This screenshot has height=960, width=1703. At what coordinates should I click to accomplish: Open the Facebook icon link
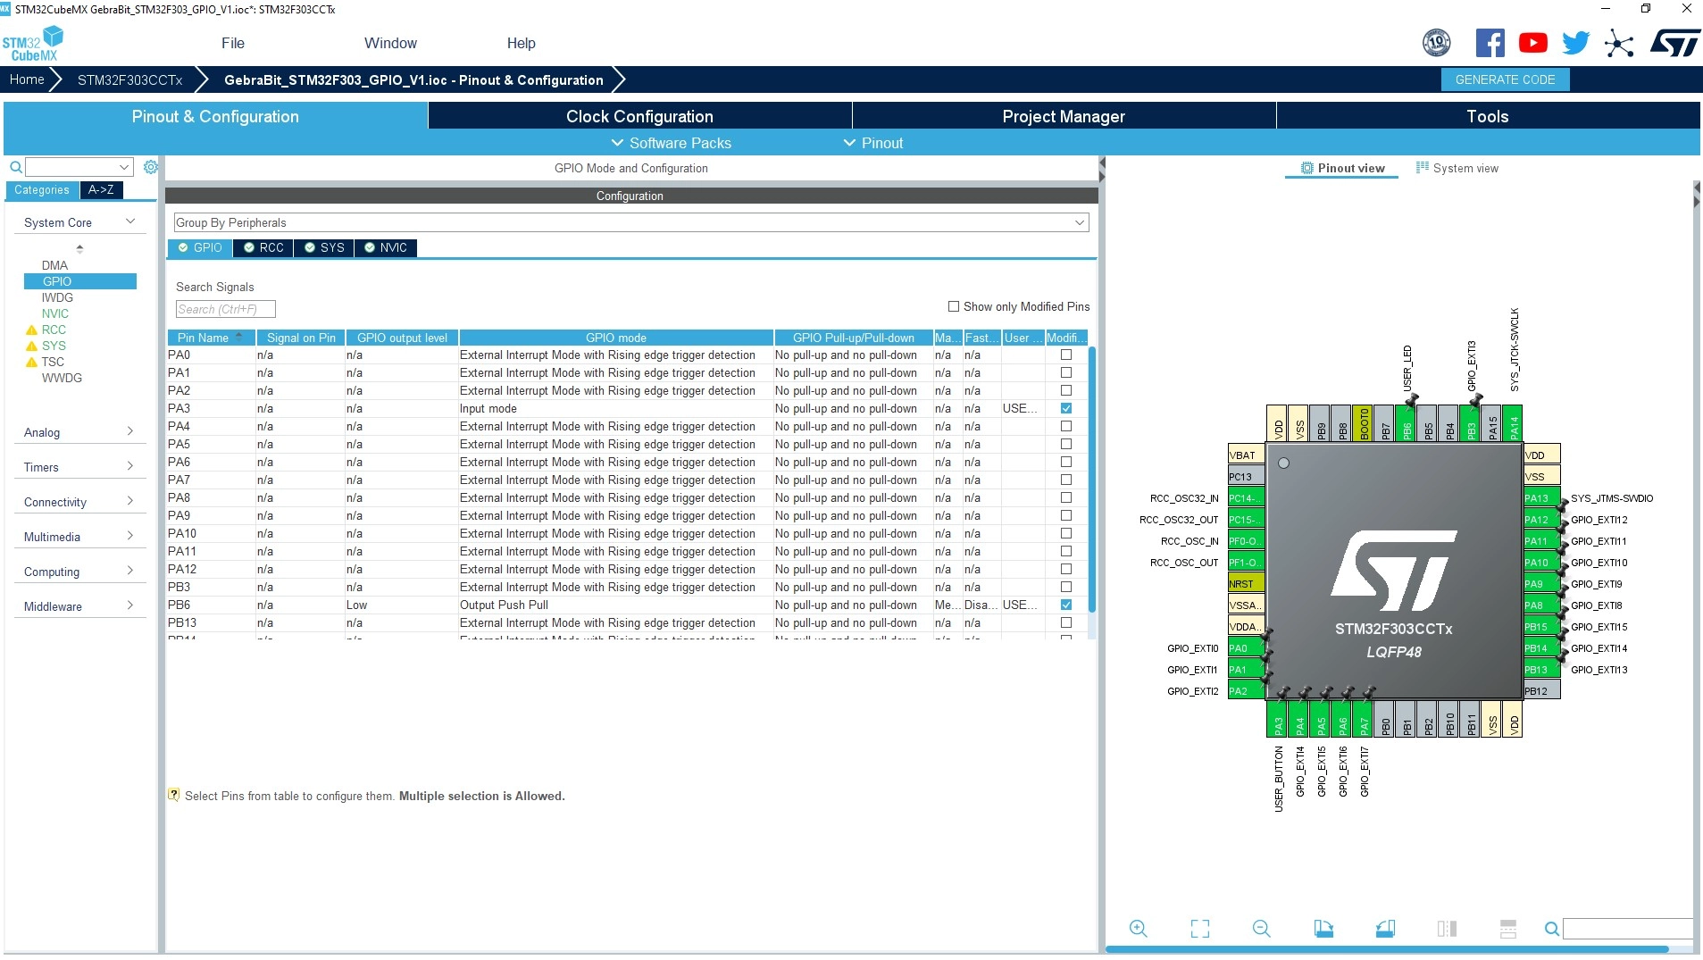coord(1490,43)
